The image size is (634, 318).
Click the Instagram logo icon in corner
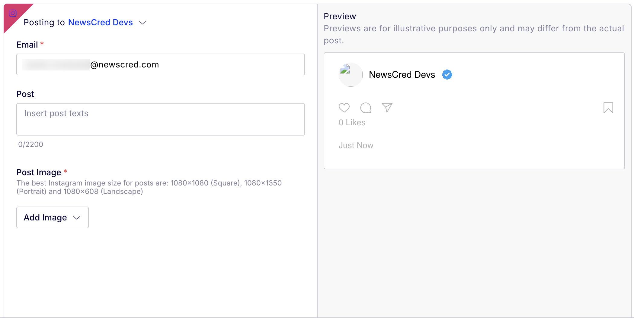[13, 13]
